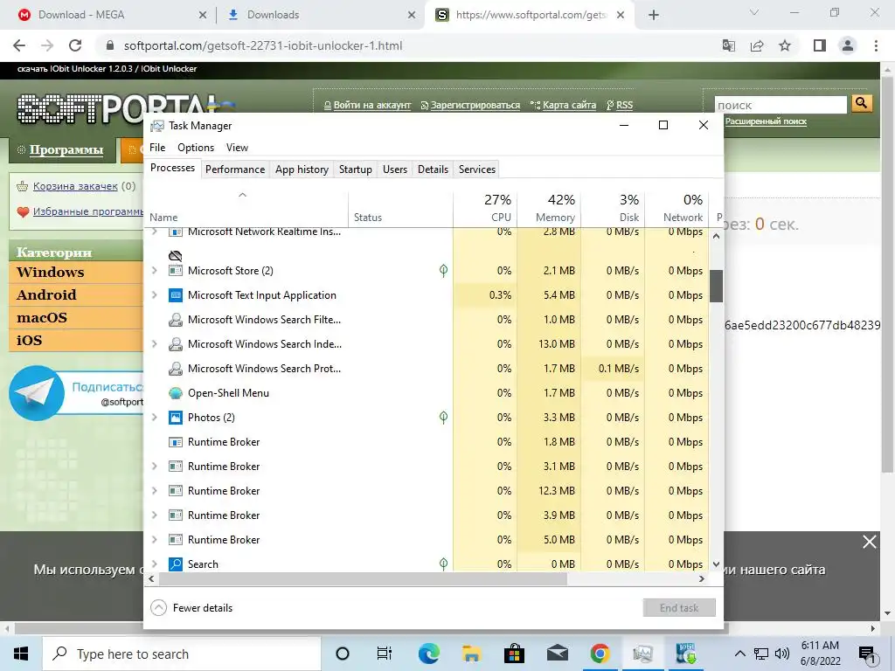Click the suspended leaf icon for Microsoft Store
The height and width of the screenshot is (671, 895).
pos(443,271)
